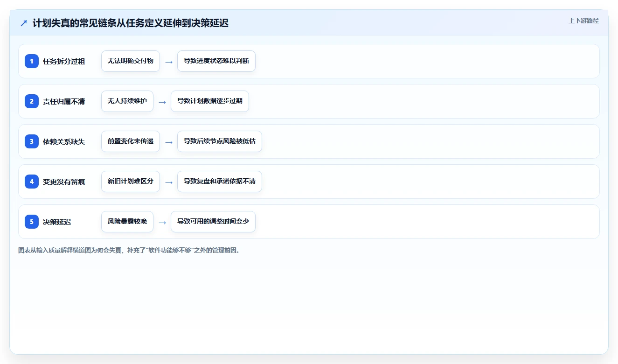618x364 pixels.
Task: Click the diagonal arrow icon beside the title
Action: [24, 23]
